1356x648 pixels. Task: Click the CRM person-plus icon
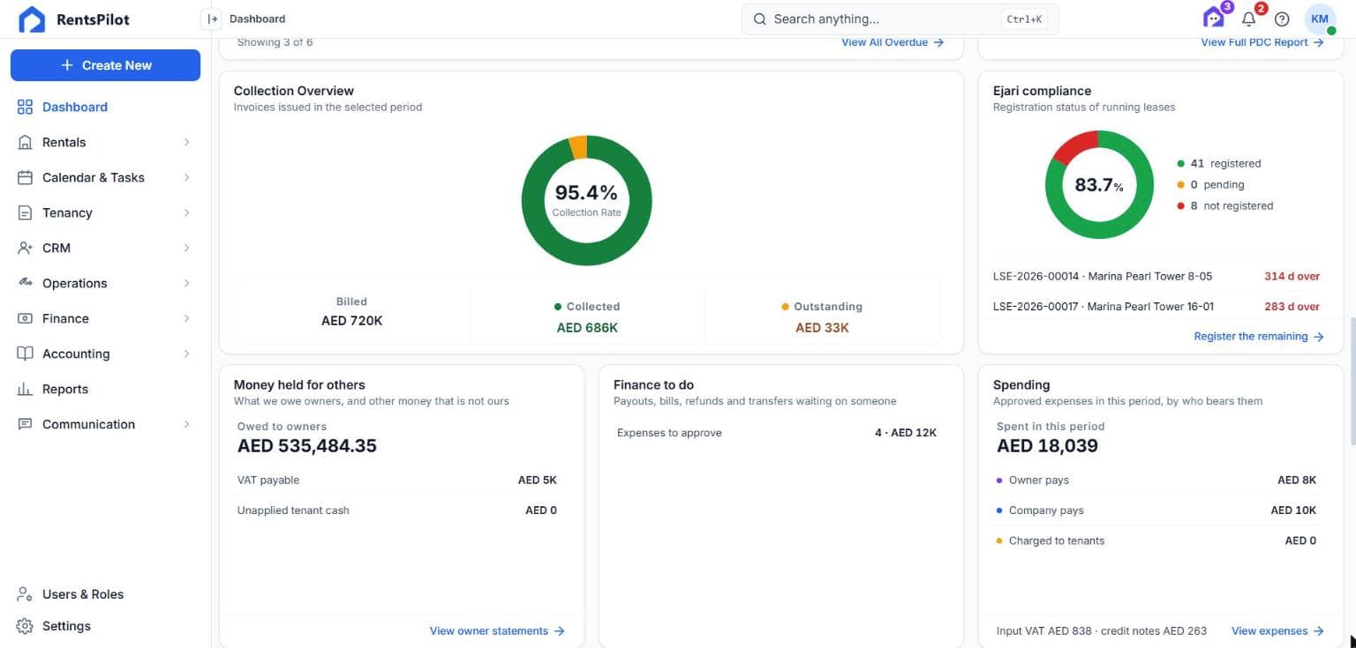(x=25, y=248)
